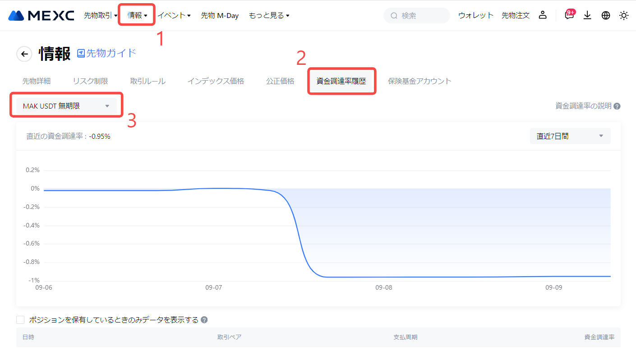Switch to the 資金調達率履歴 tab
The image size is (636, 350).
tap(341, 81)
